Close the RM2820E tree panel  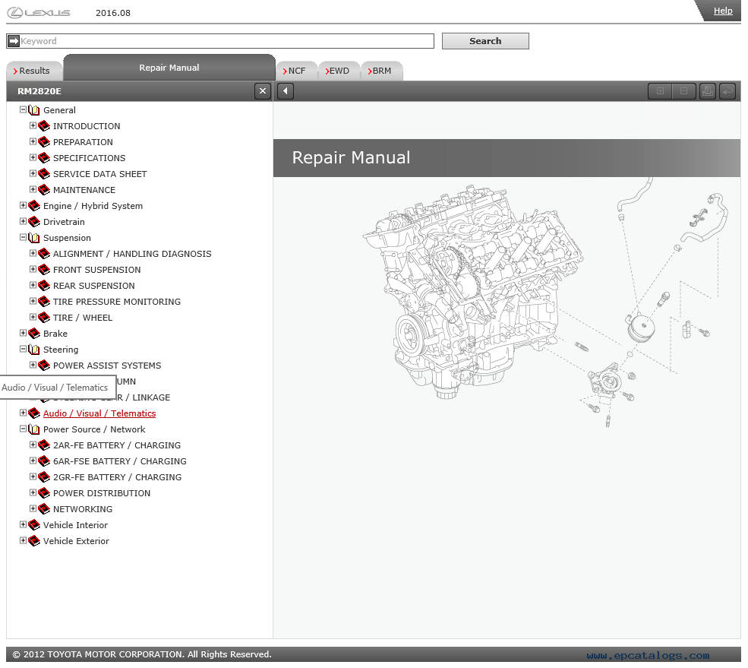[263, 91]
